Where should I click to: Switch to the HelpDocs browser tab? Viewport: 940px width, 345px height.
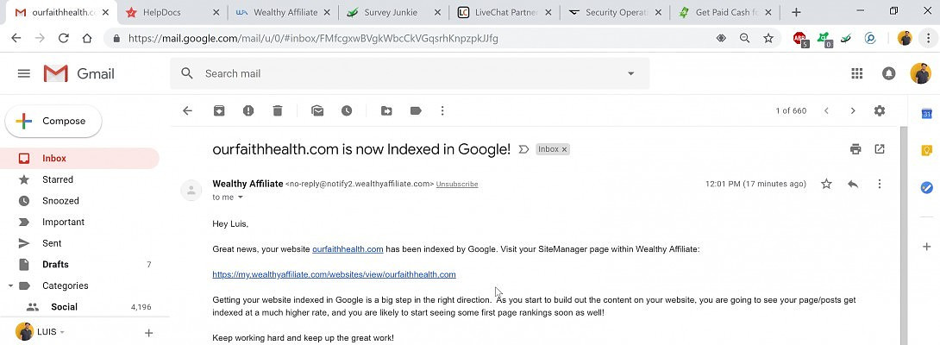[x=167, y=13]
